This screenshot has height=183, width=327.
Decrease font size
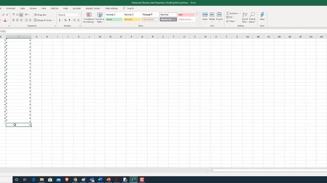[x=7, y=15]
